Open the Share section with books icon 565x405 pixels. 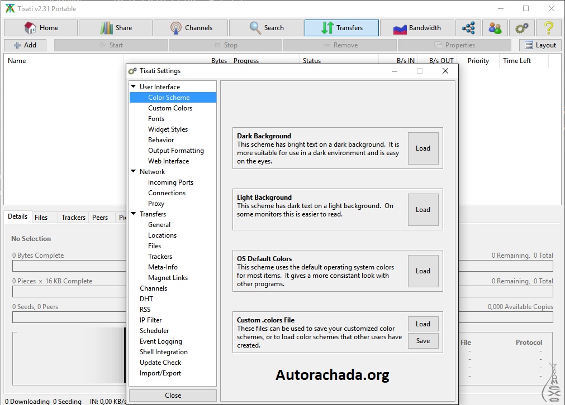click(x=116, y=28)
